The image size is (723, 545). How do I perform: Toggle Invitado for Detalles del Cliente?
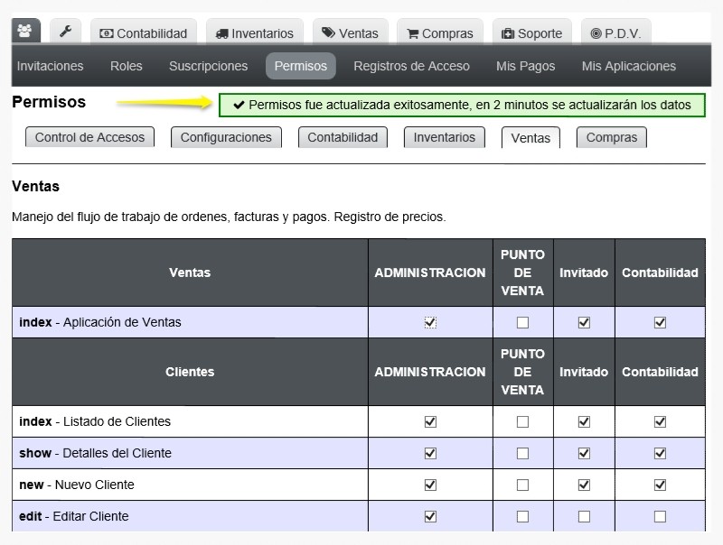click(584, 453)
